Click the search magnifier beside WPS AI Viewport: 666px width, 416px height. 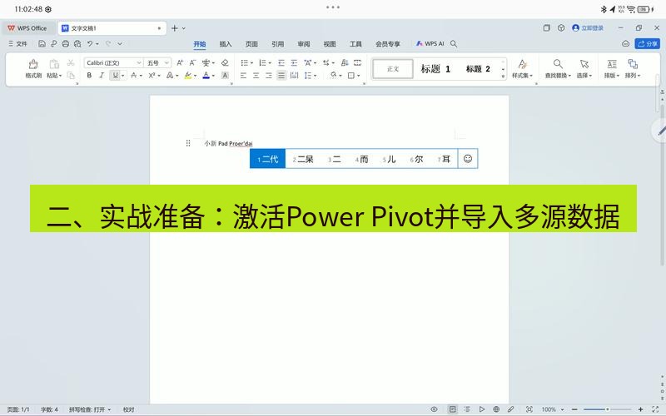454,43
